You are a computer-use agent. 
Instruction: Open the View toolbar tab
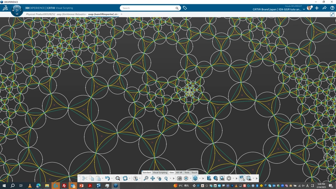click(171, 173)
